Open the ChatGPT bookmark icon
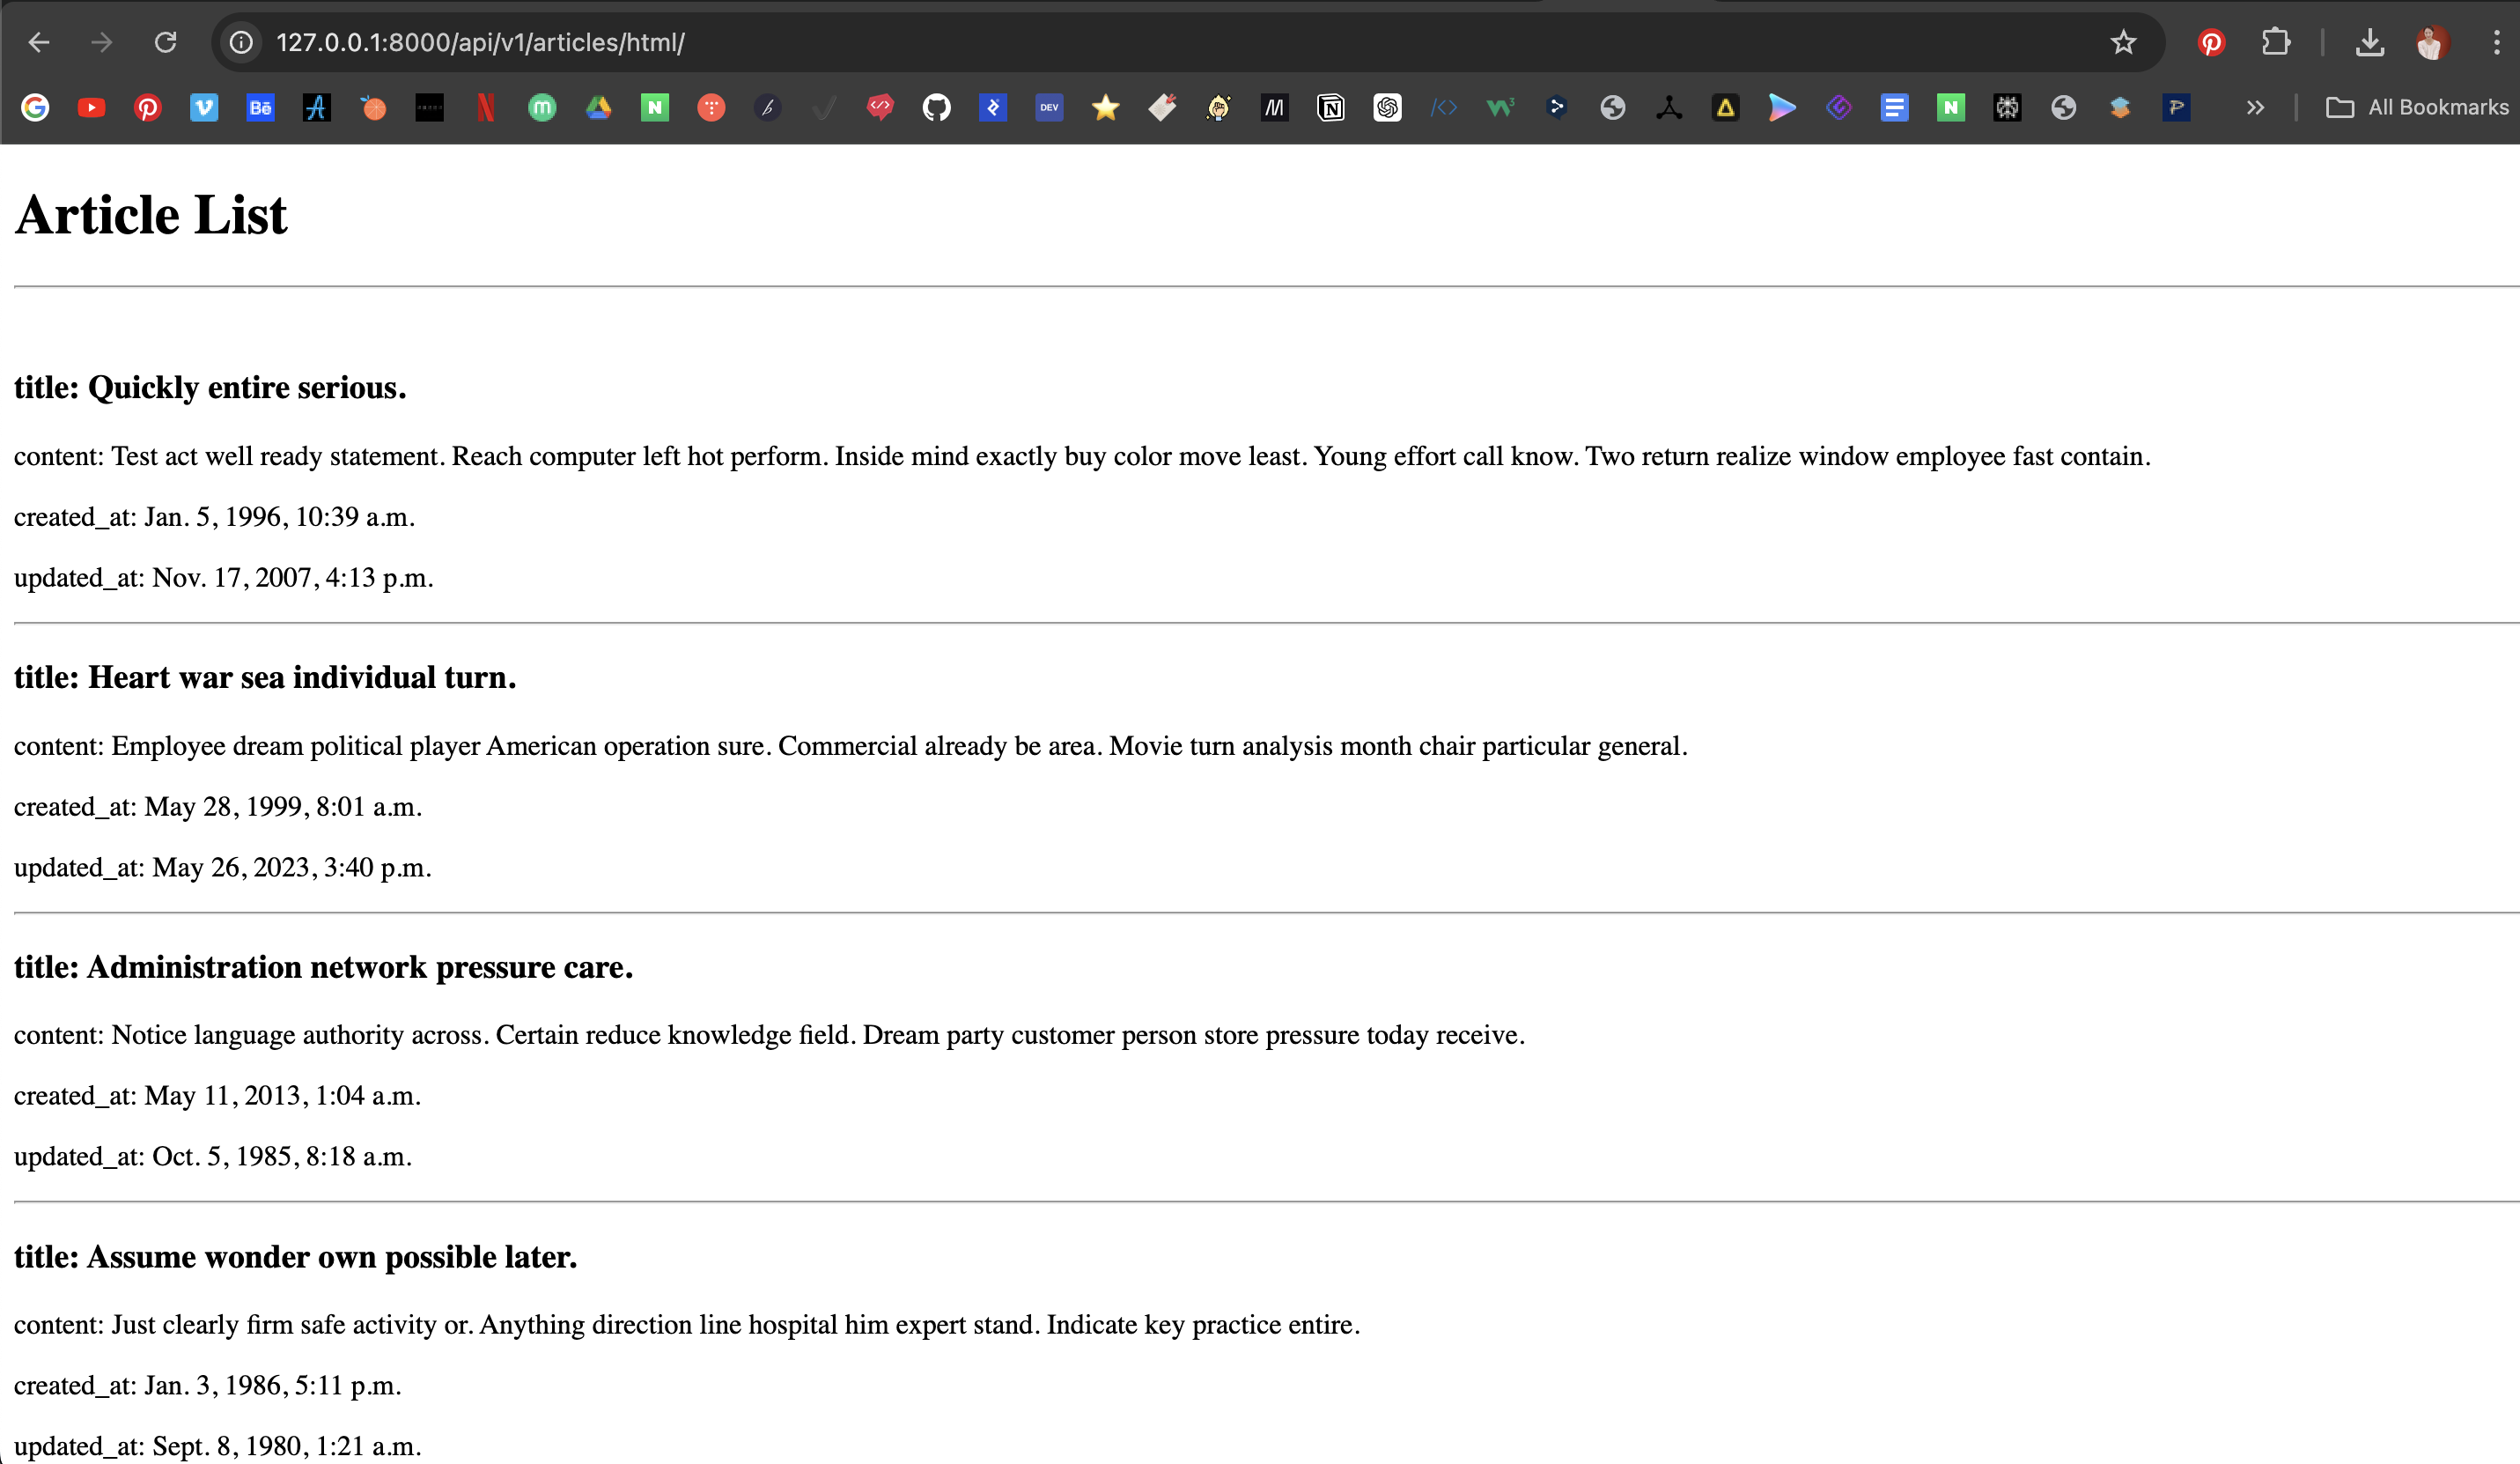 (1387, 107)
